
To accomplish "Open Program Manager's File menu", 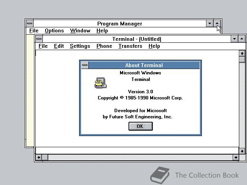I will (x=34, y=31).
